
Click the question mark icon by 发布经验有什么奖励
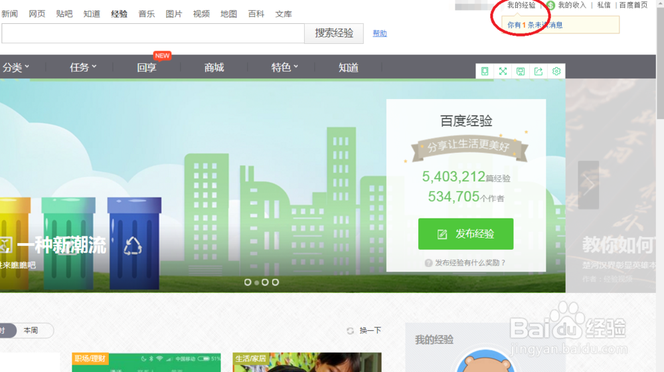[428, 262]
